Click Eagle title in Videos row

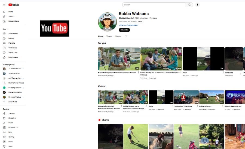(x=151, y=106)
